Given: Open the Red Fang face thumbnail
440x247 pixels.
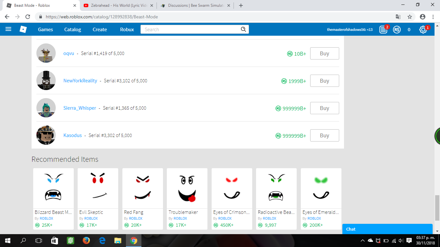Looking at the screenshot, I should pyautogui.click(x=143, y=188).
